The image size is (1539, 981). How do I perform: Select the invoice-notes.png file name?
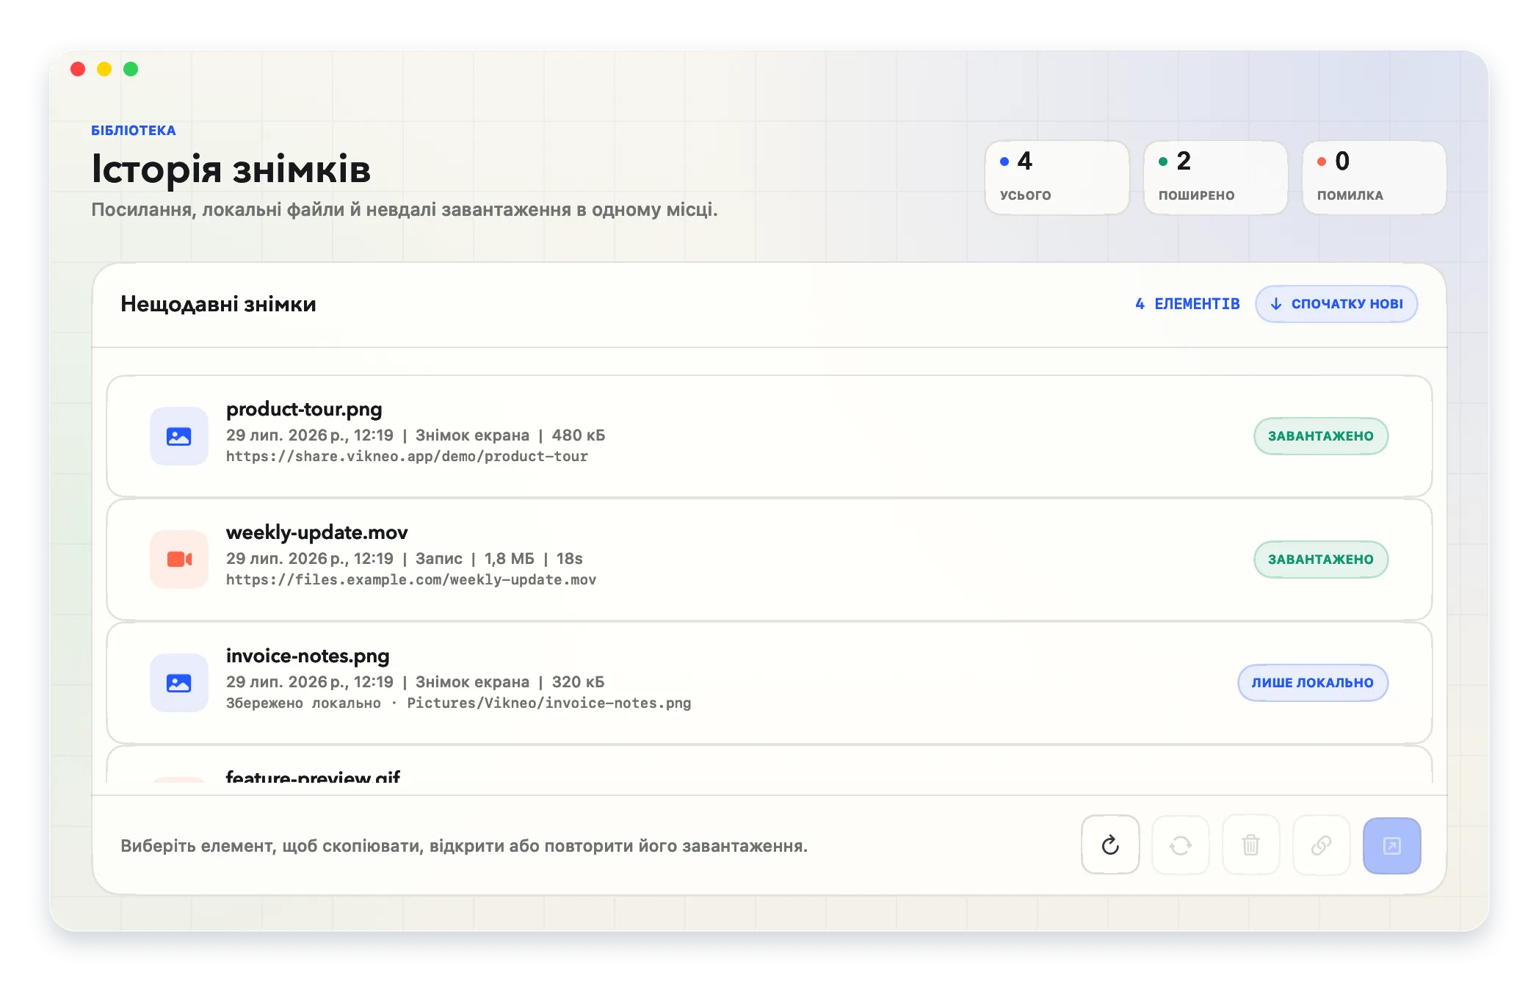[x=308, y=656]
